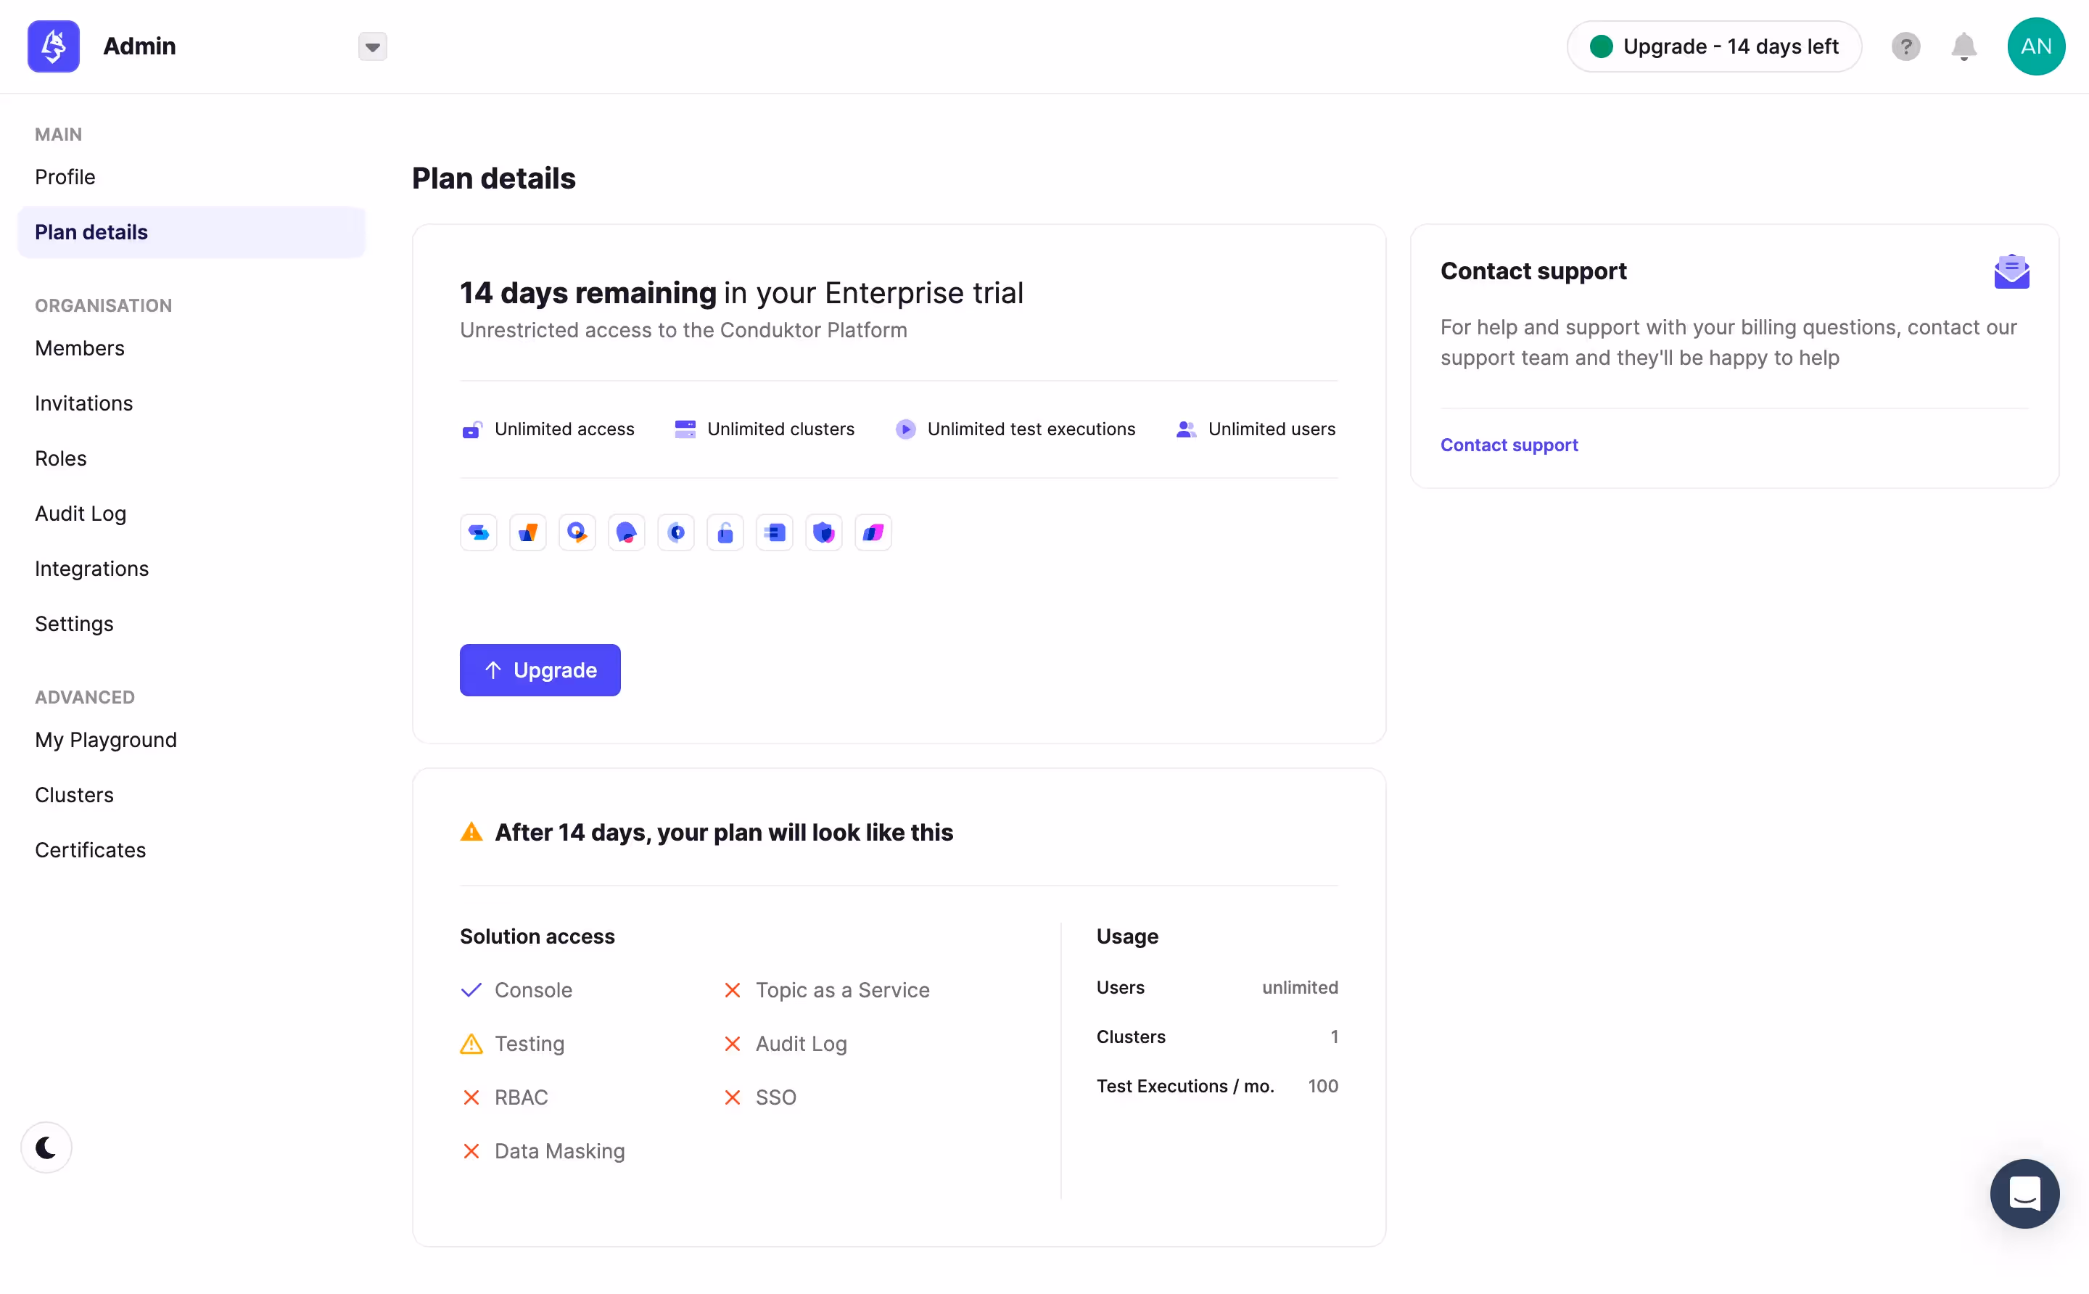Select the shield-shaped product icon

823,532
